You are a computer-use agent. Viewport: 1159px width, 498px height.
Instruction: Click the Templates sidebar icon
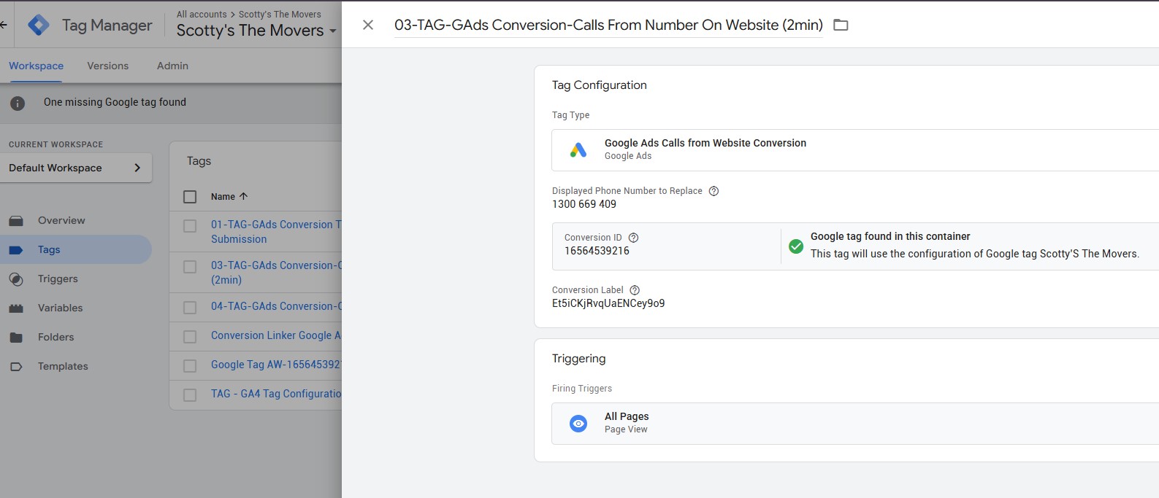(x=16, y=366)
